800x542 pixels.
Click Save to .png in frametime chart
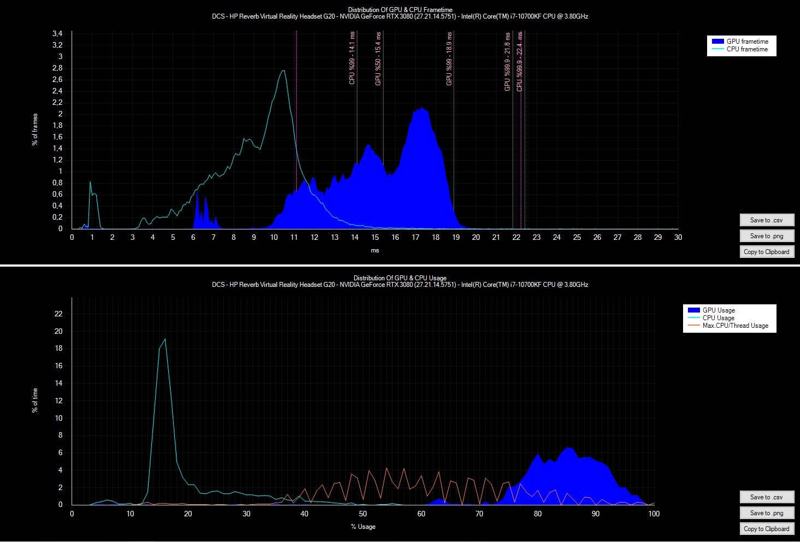[x=767, y=236]
